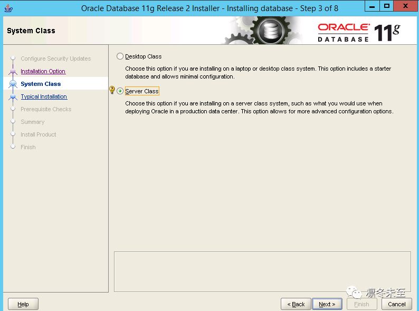The width and height of the screenshot is (419, 311).
Task: Cancel the installer with the Cancel button
Action: click(396, 304)
